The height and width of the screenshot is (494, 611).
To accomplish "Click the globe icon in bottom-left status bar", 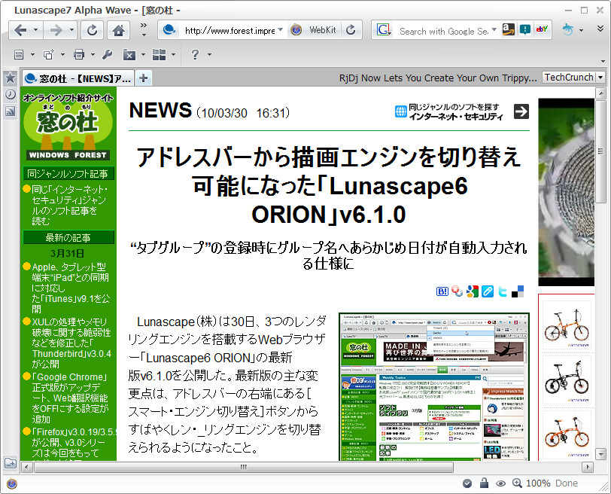I will pos(12,484).
